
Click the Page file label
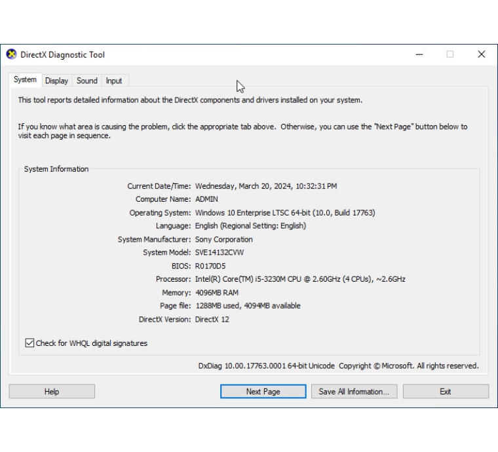175,306
